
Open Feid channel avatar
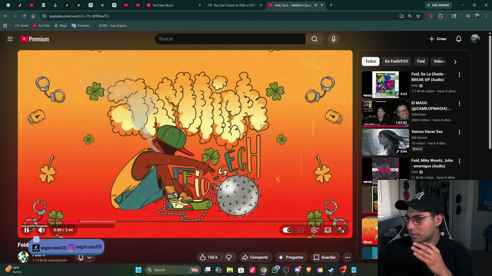point(23,257)
